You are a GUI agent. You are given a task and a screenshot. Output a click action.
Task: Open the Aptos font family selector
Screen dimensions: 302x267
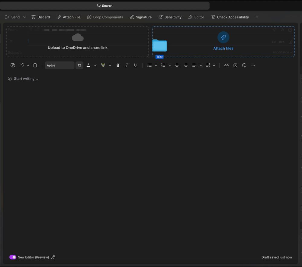click(59, 65)
